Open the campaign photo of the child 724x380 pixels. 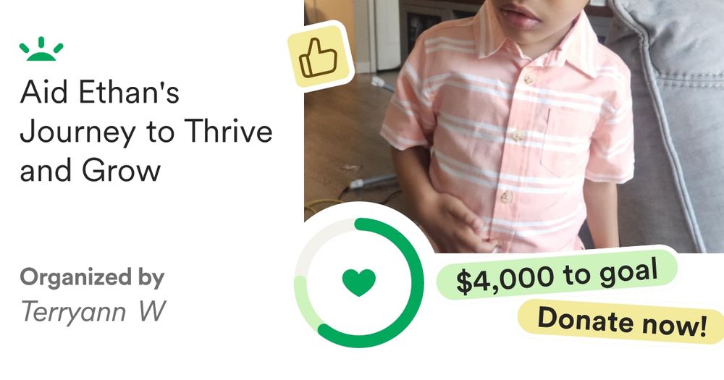(x=514, y=126)
